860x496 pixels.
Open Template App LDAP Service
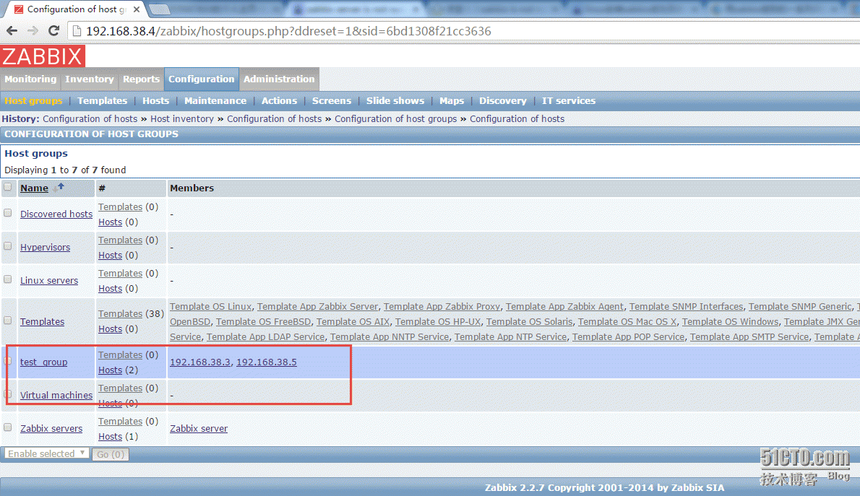click(265, 337)
